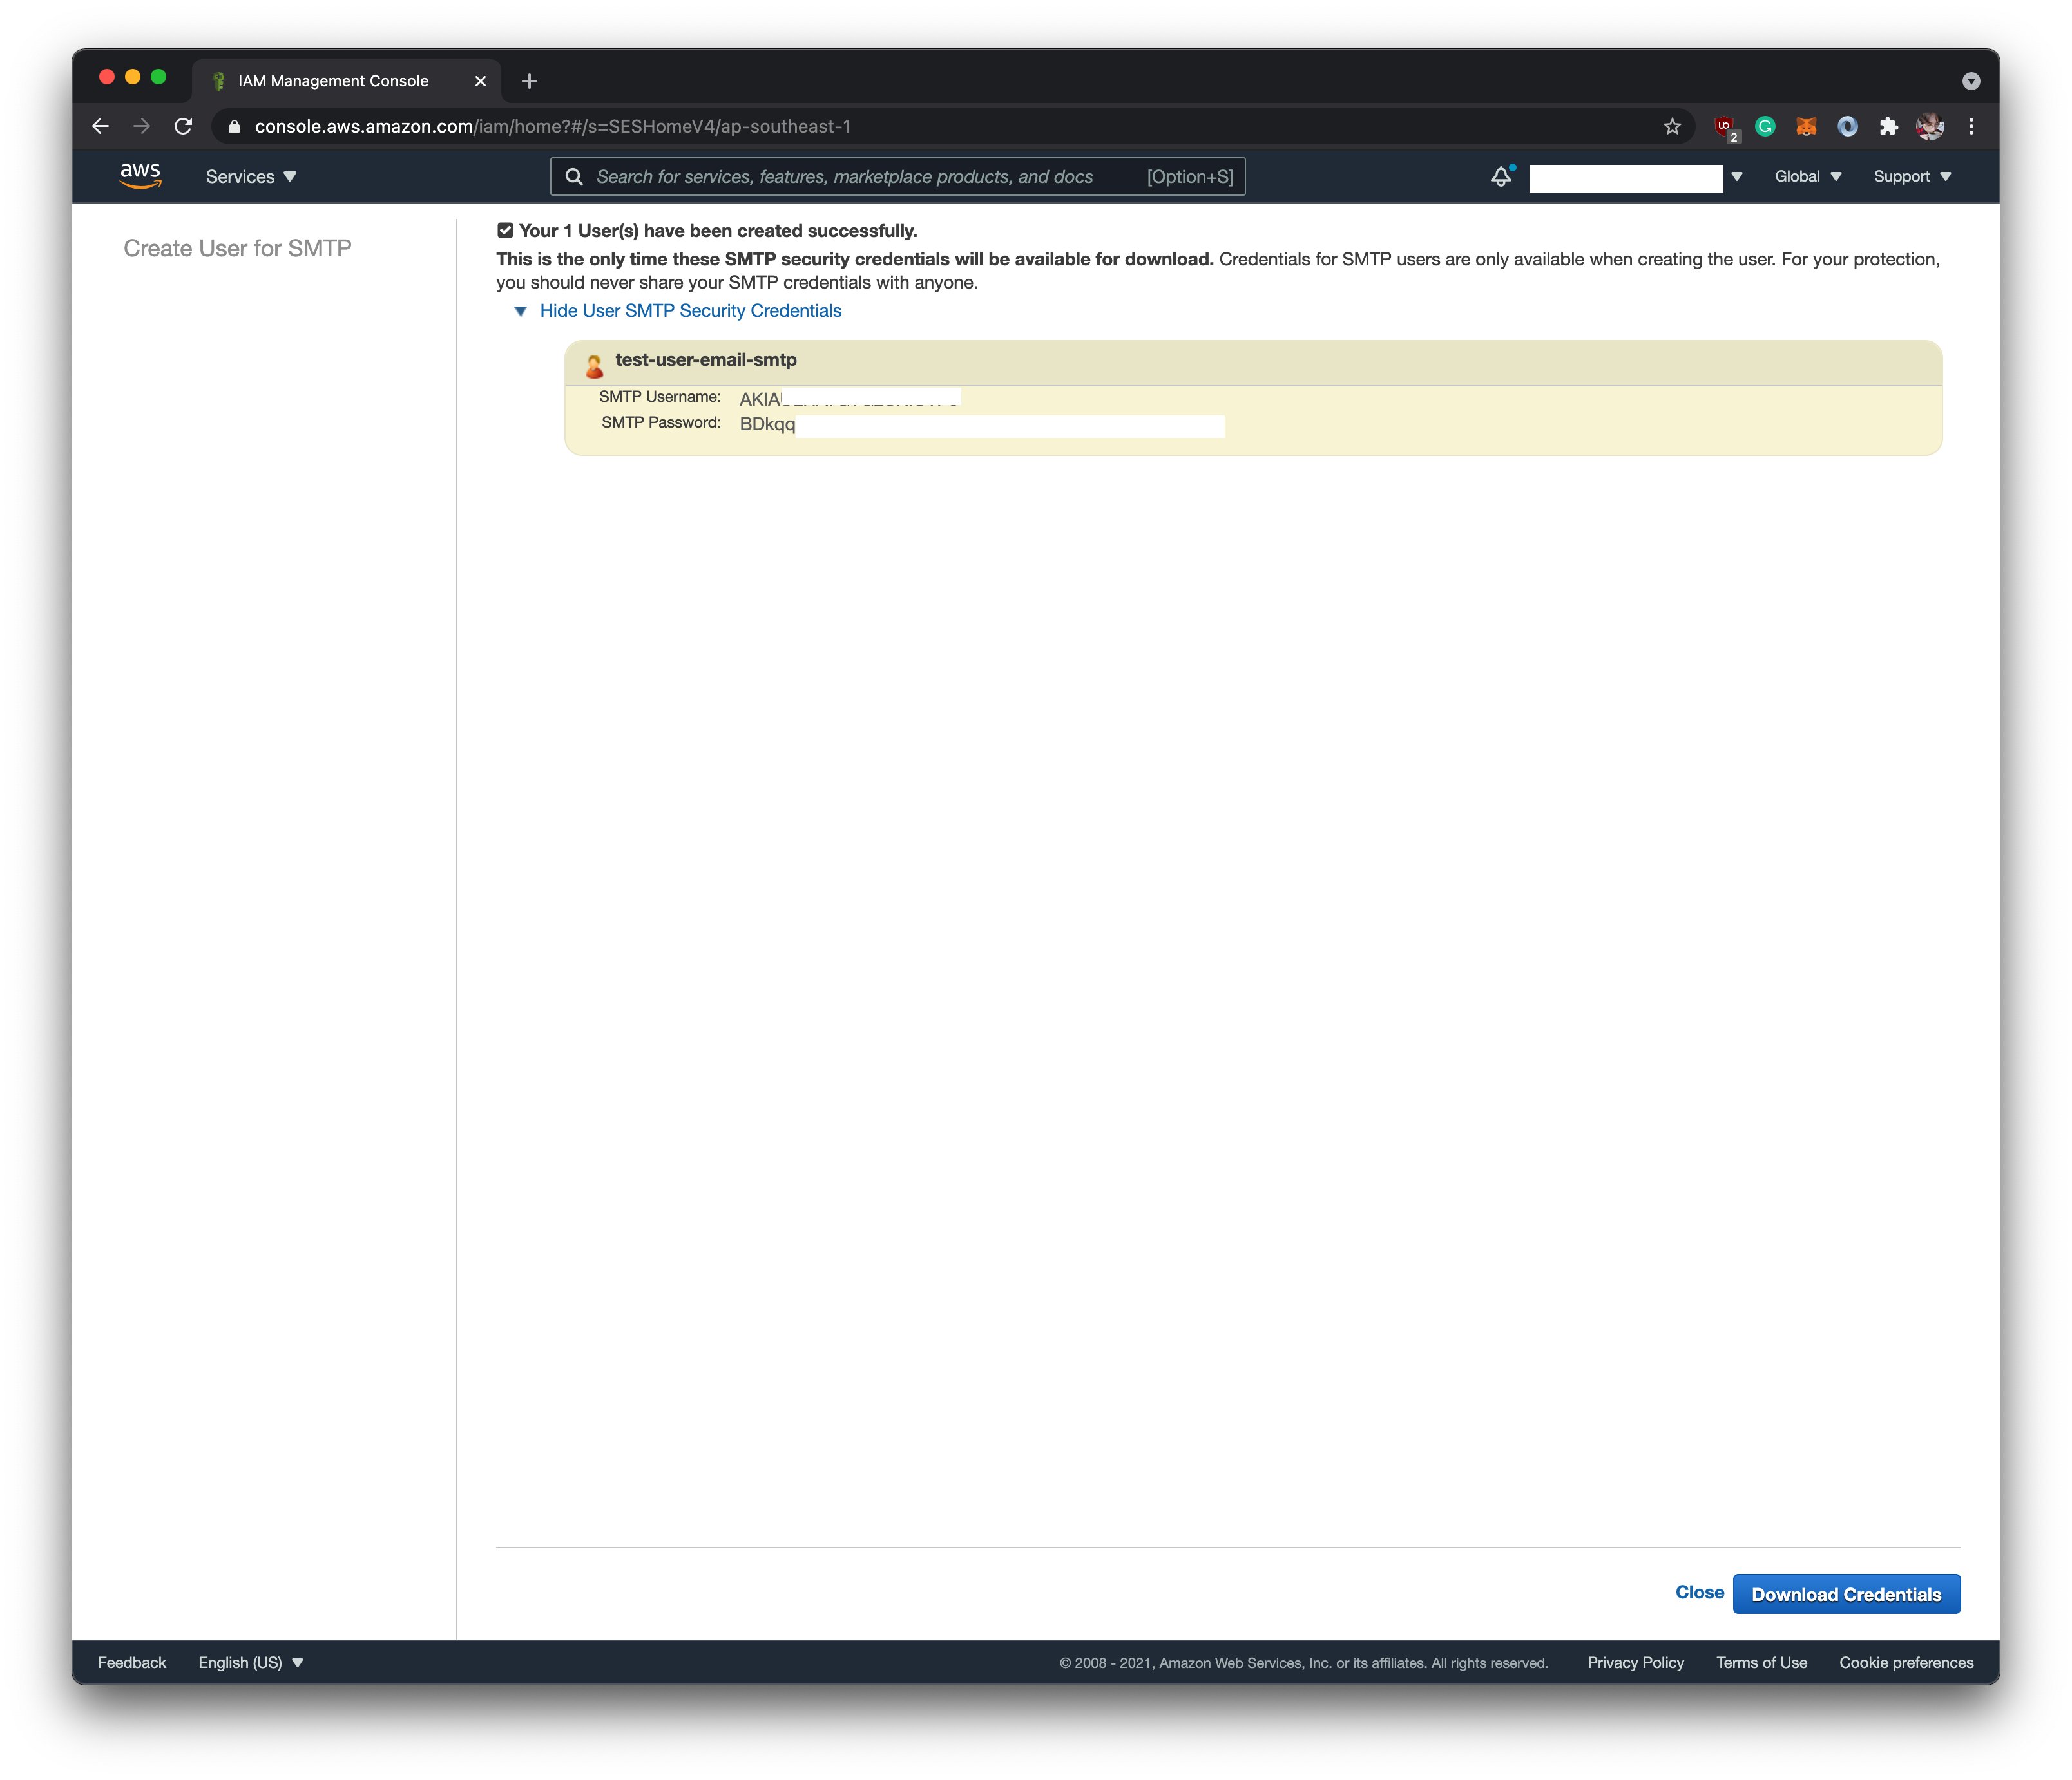This screenshot has height=1780, width=2072.
Task: Open the uBlock Origin extension
Action: (1725, 127)
